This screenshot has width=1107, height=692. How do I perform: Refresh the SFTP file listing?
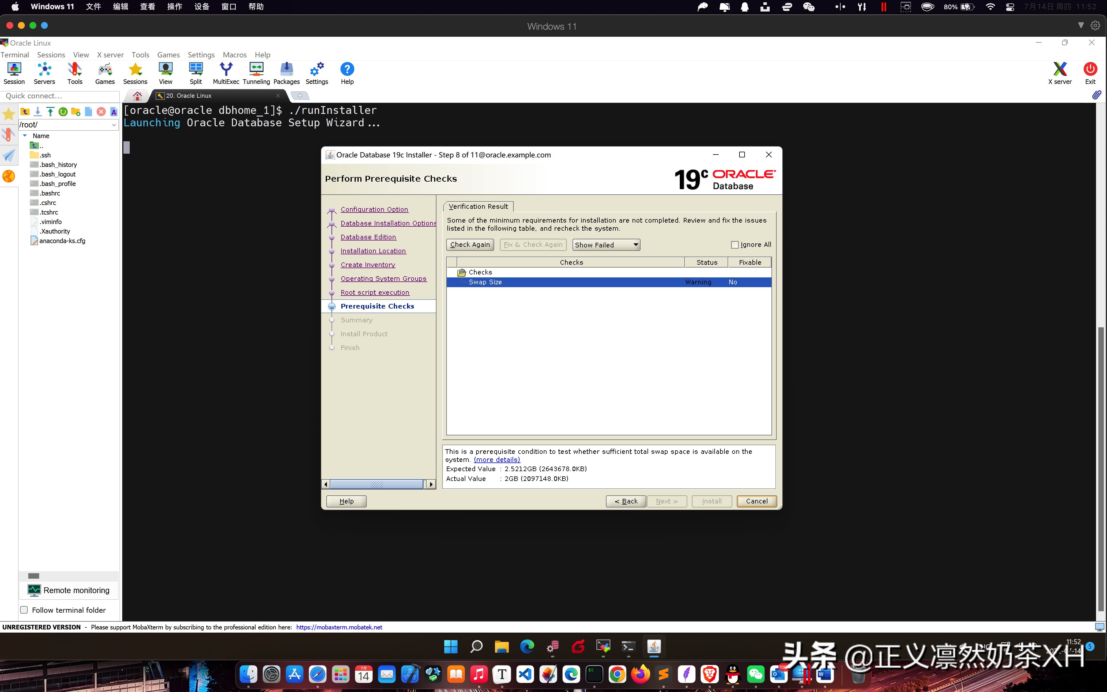click(x=63, y=111)
